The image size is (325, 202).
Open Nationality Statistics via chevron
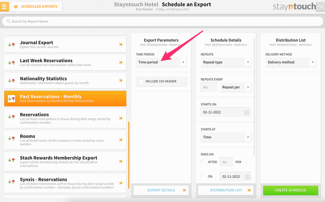coord(121,81)
